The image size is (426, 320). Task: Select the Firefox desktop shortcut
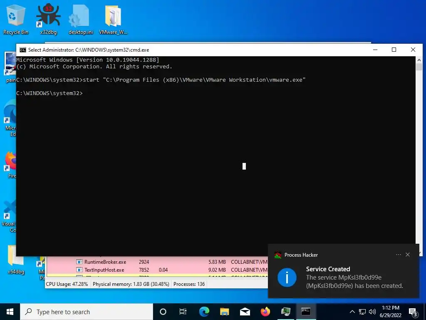(10, 165)
